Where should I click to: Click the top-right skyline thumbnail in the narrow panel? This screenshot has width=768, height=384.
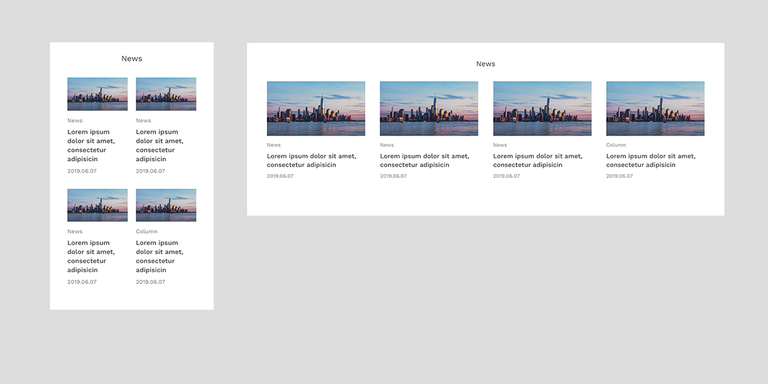click(166, 94)
